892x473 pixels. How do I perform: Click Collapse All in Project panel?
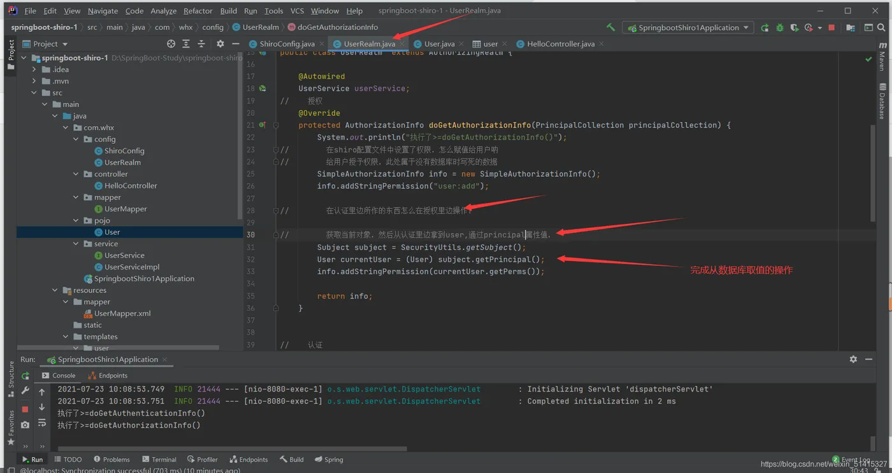click(201, 44)
